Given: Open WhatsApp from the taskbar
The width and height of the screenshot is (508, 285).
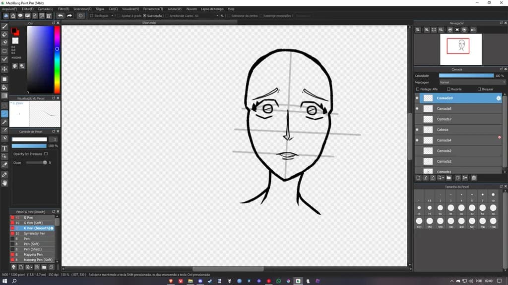Looking at the screenshot, I should [279, 281].
